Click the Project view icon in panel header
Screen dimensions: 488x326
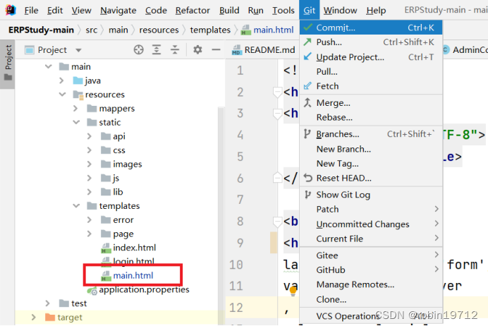point(29,50)
